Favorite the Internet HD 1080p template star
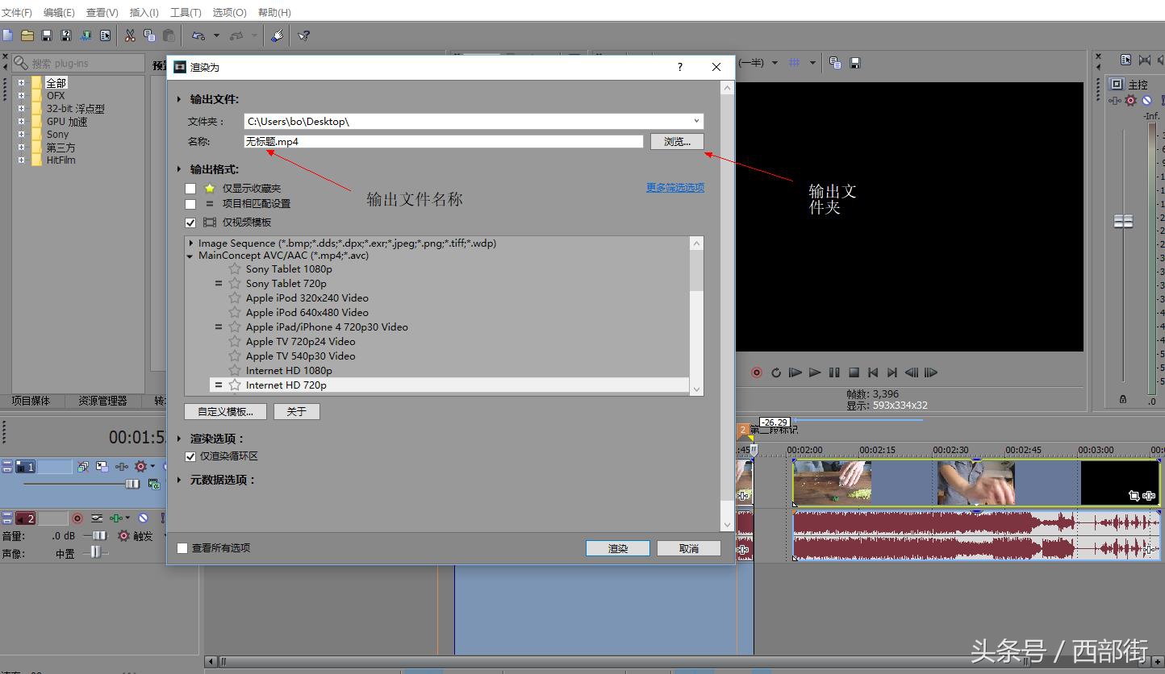 235,371
